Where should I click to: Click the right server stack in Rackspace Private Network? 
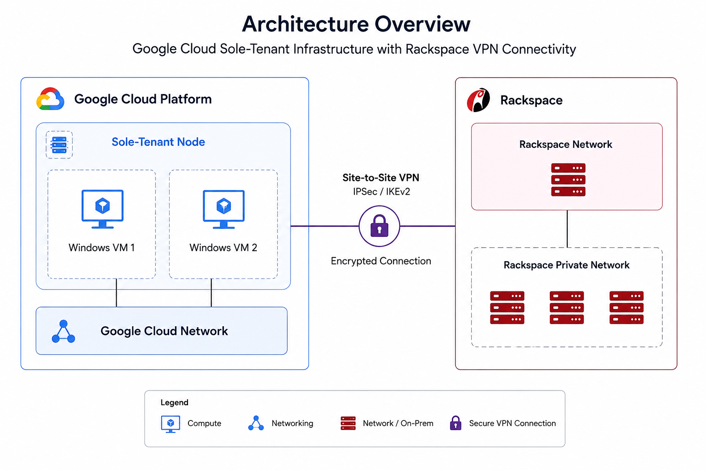[626, 308]
